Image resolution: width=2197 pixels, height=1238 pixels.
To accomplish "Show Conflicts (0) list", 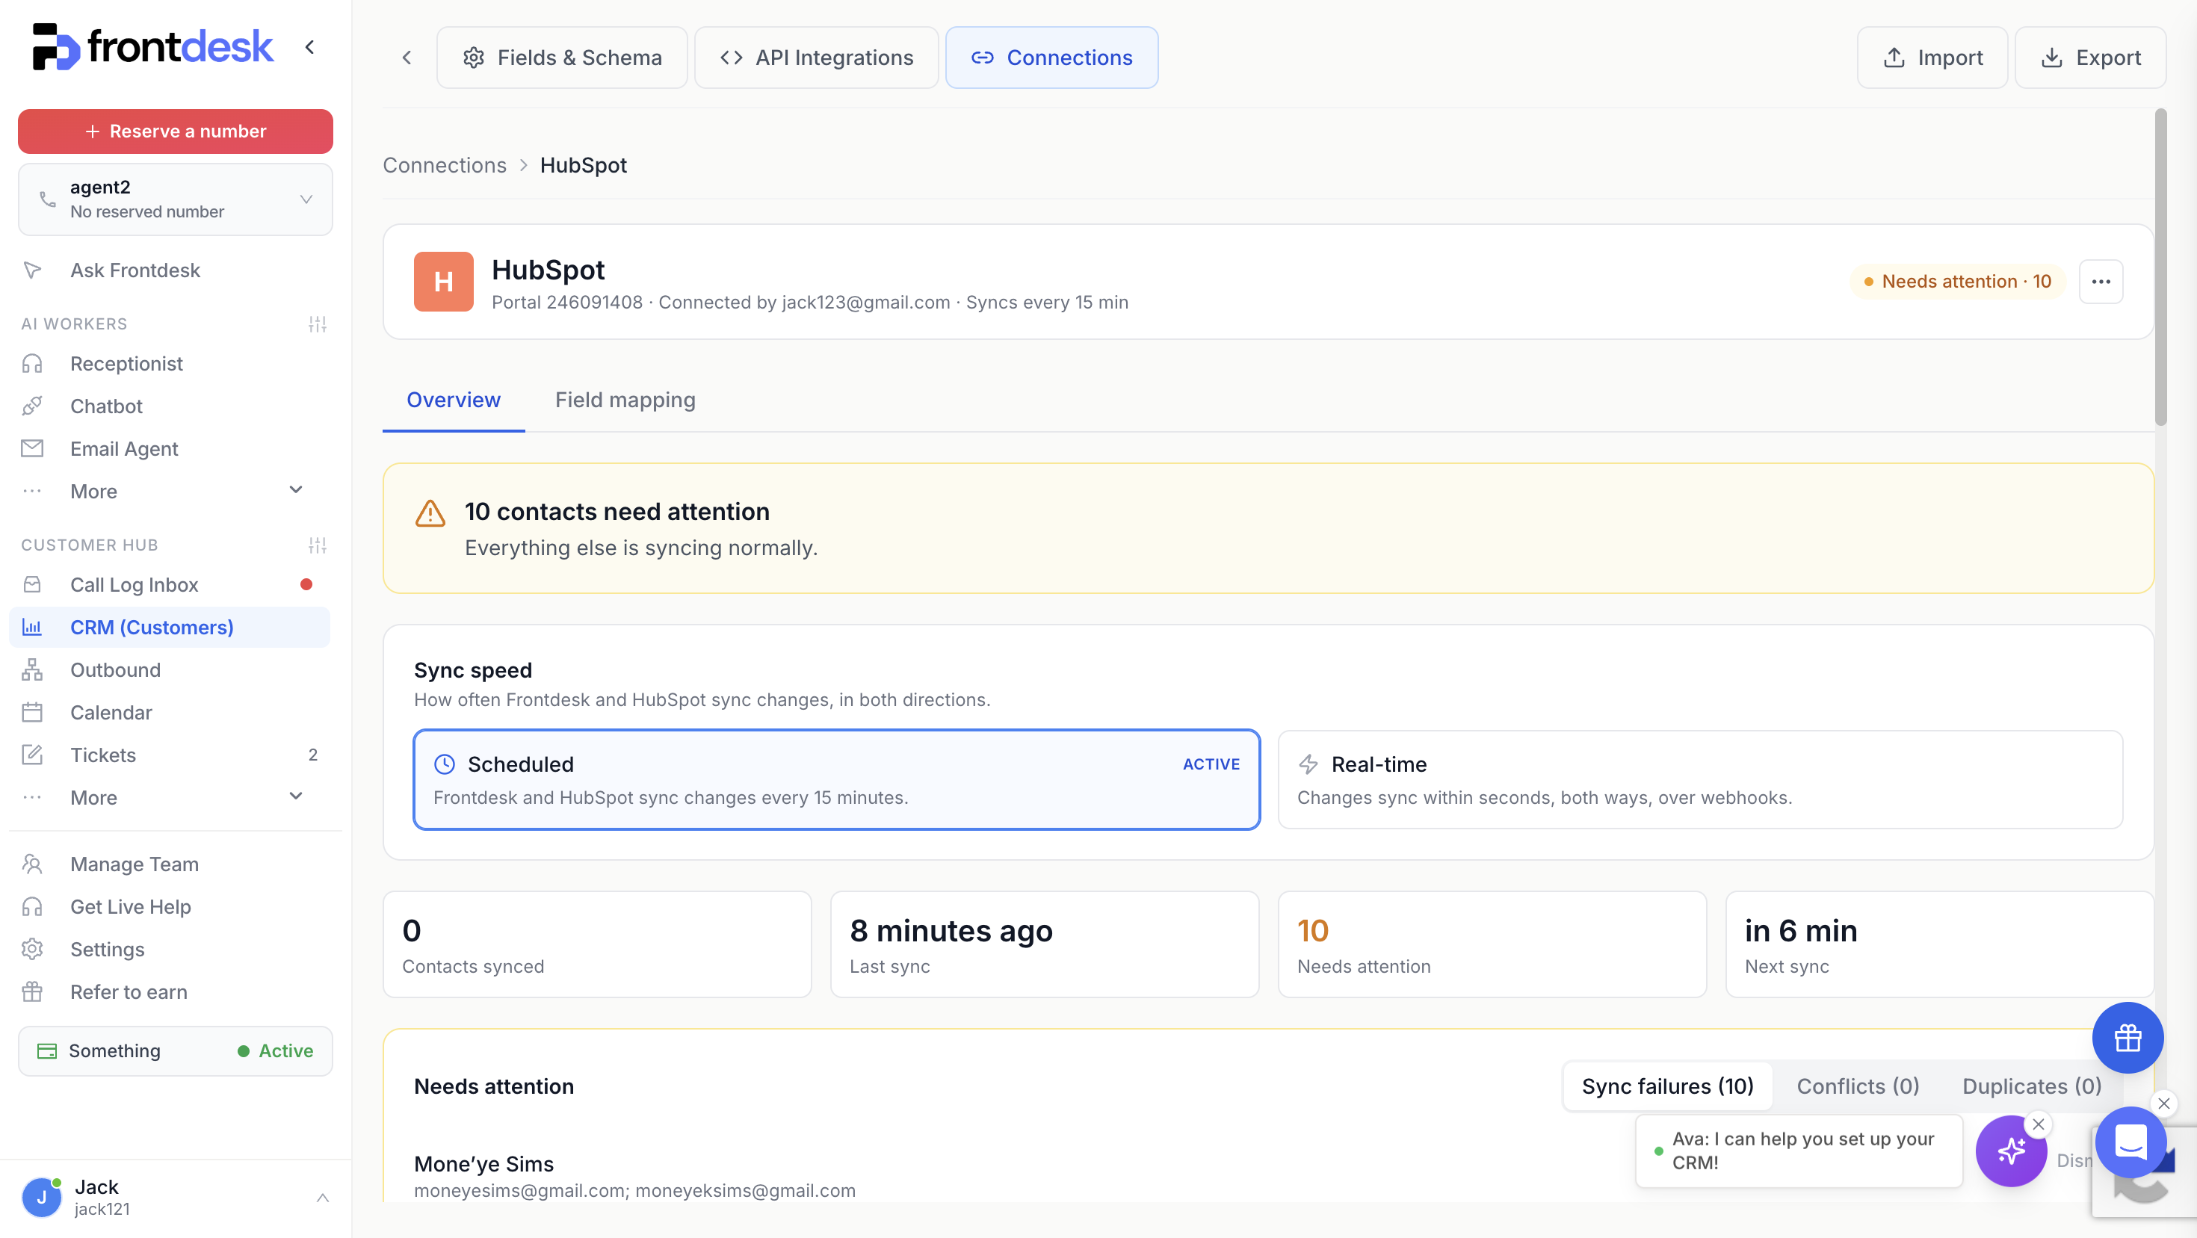I will click(1858, 1086).
